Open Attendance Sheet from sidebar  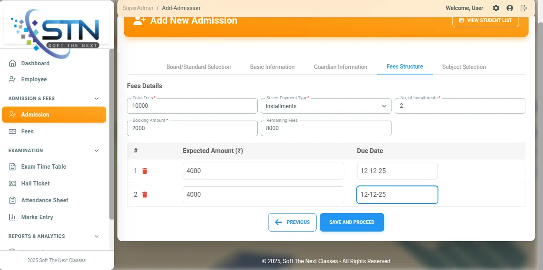[x=44, y=200]
